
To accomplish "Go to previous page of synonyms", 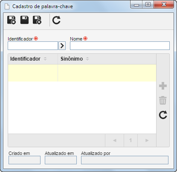I will pos(115,140).
